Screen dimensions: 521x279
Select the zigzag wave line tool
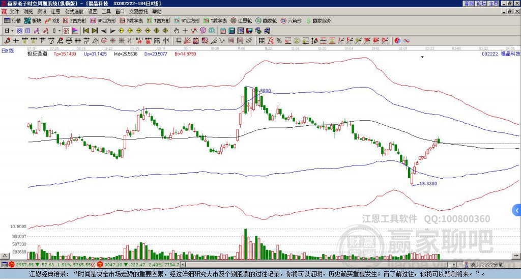pos(222,41)
